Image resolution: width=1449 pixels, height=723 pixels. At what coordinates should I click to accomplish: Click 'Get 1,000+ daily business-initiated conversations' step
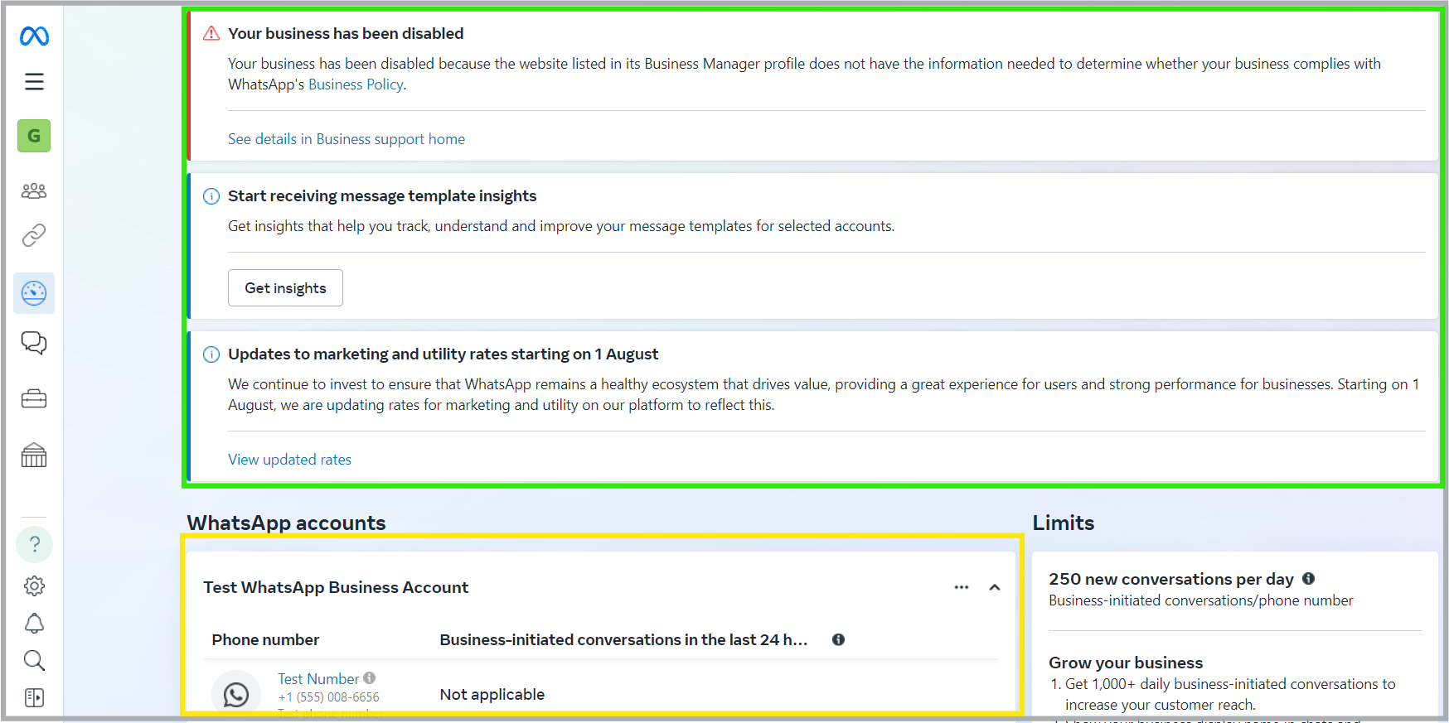point(1230,695)
